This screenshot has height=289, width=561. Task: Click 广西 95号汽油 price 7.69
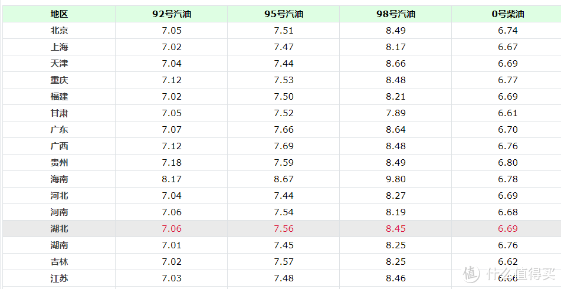(284, 146)
